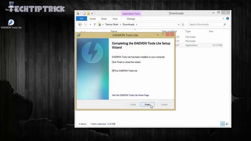Click the Cancel button in setup wizard

pos(164,105)
